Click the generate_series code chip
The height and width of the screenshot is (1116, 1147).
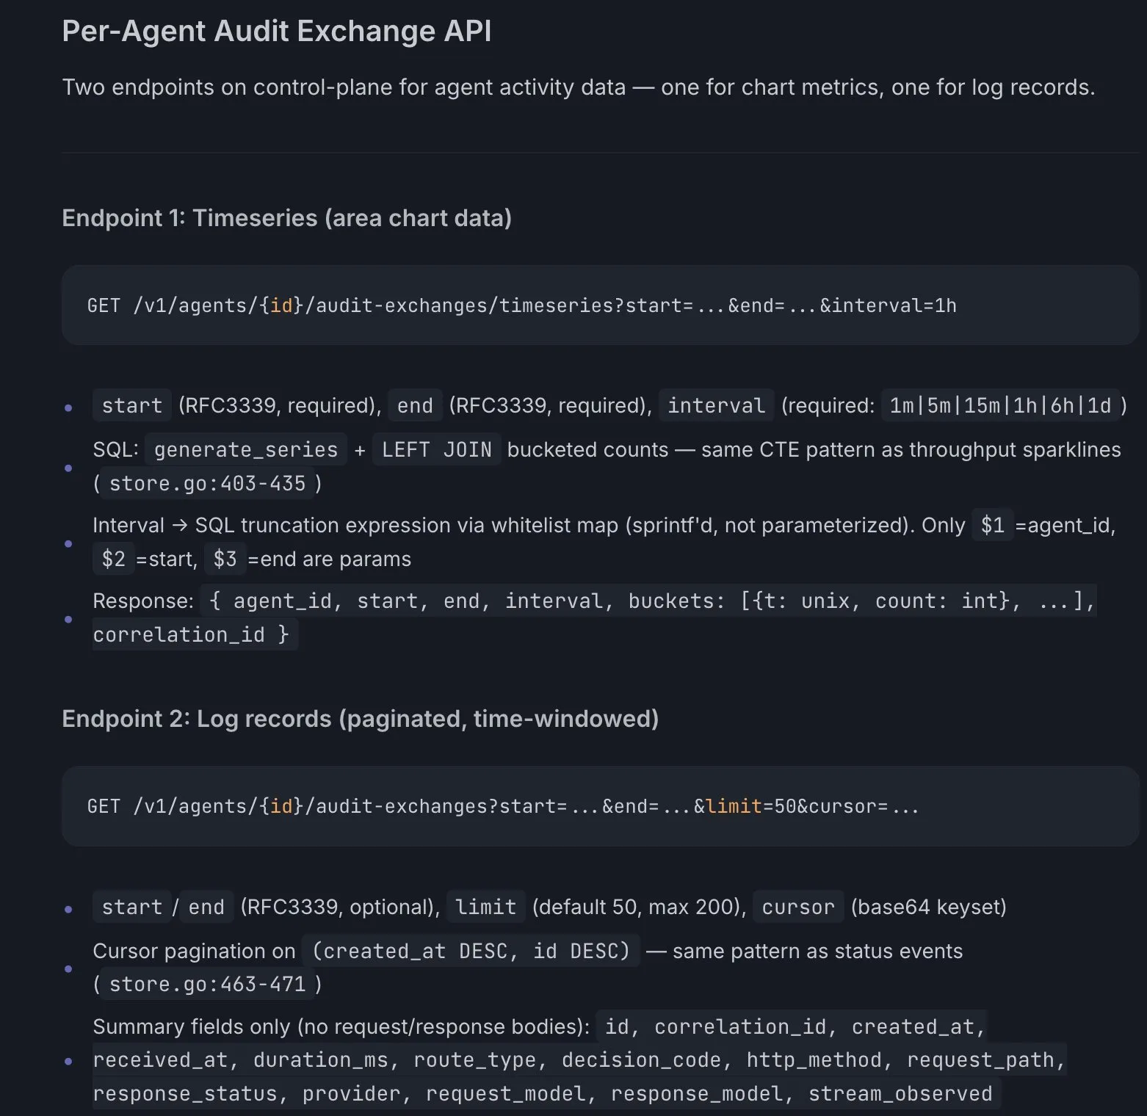tap(245, 449)
